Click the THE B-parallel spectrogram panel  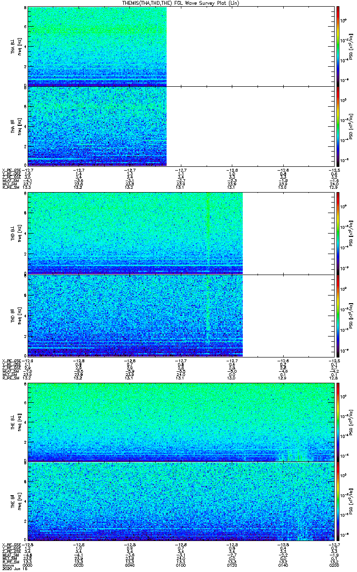click(180, 501)
